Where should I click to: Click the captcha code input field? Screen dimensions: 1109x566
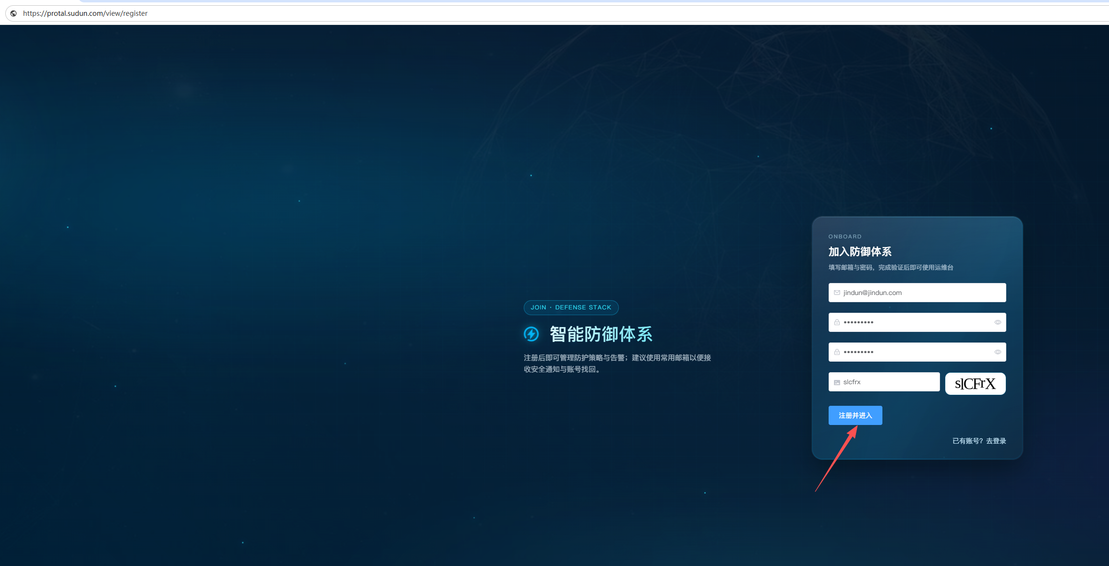pos(884,382)
